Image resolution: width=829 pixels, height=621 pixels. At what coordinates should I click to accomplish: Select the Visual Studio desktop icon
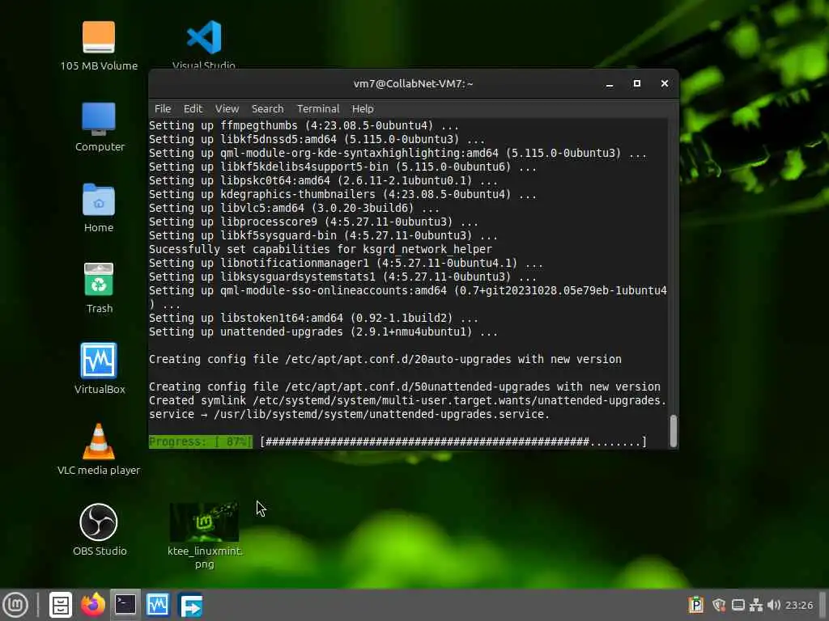tap(203, 45)
